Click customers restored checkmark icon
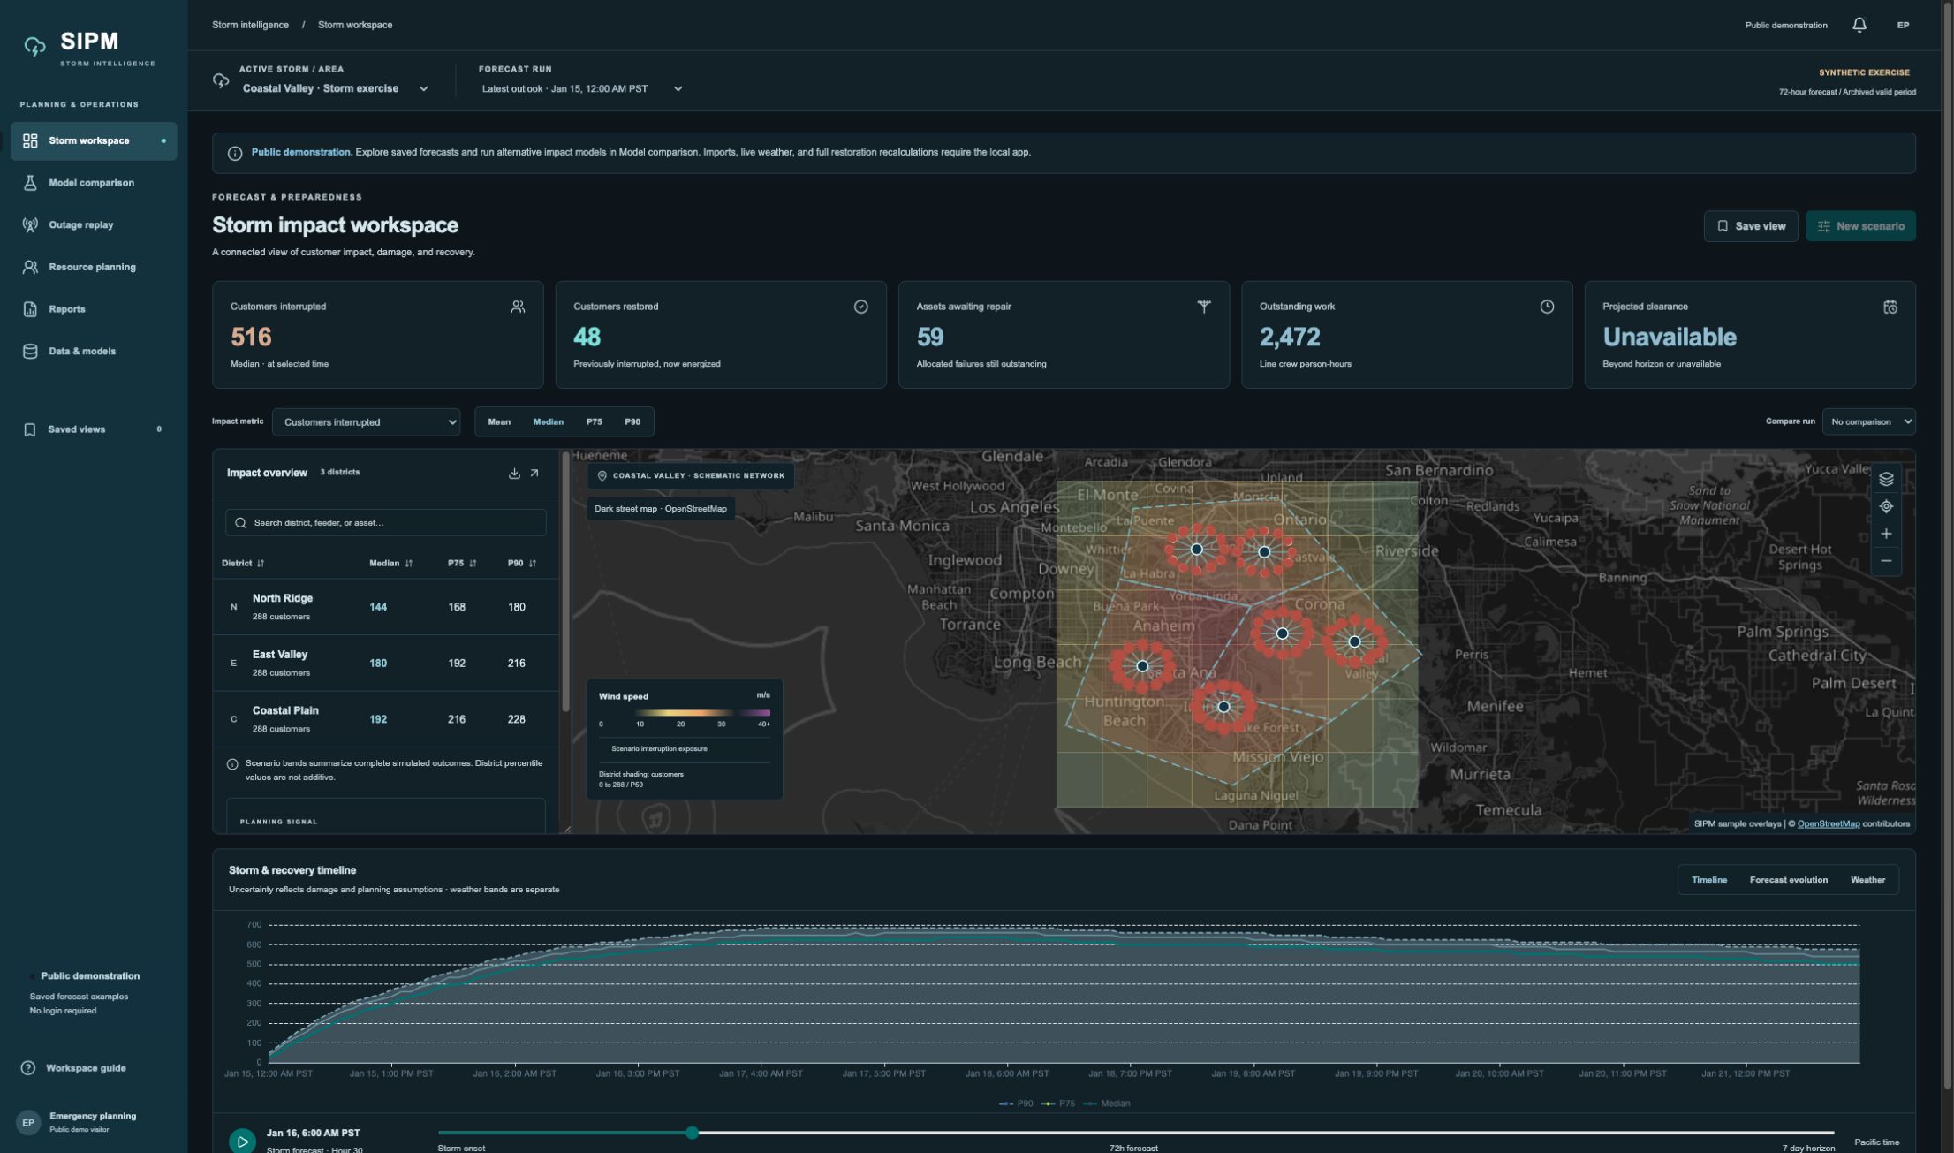Viewport: 1954px width, 1153px height. (860, 307)
